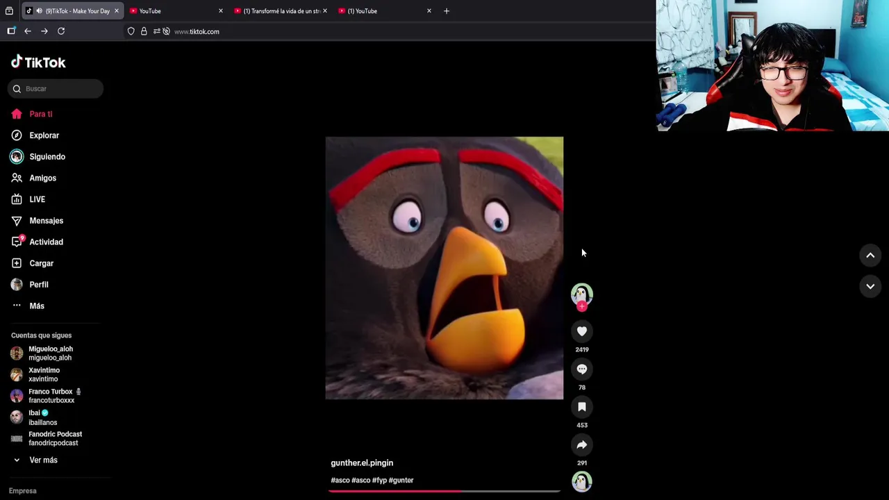Open the Perfil page
The image size is (889, 500).
coord(29,285)
